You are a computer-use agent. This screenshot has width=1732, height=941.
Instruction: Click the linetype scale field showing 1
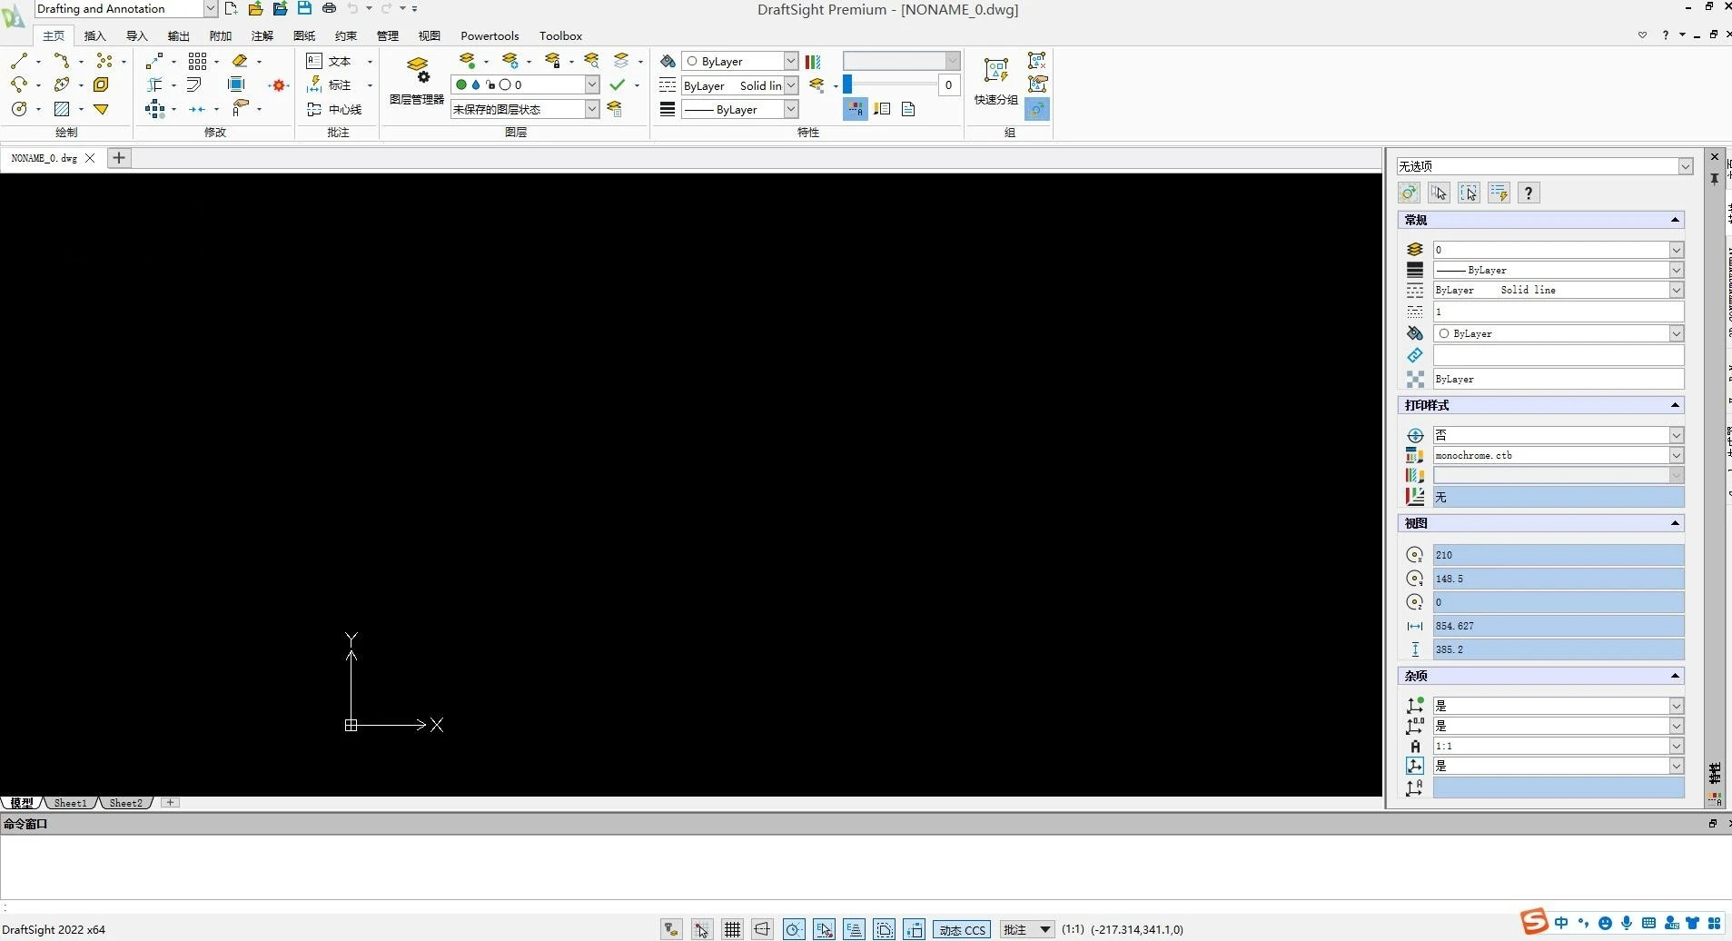[1558, 312]
